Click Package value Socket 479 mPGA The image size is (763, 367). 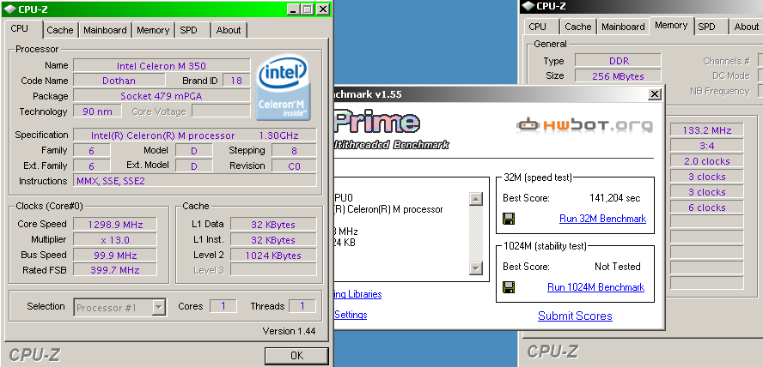[x=162, y=96]
